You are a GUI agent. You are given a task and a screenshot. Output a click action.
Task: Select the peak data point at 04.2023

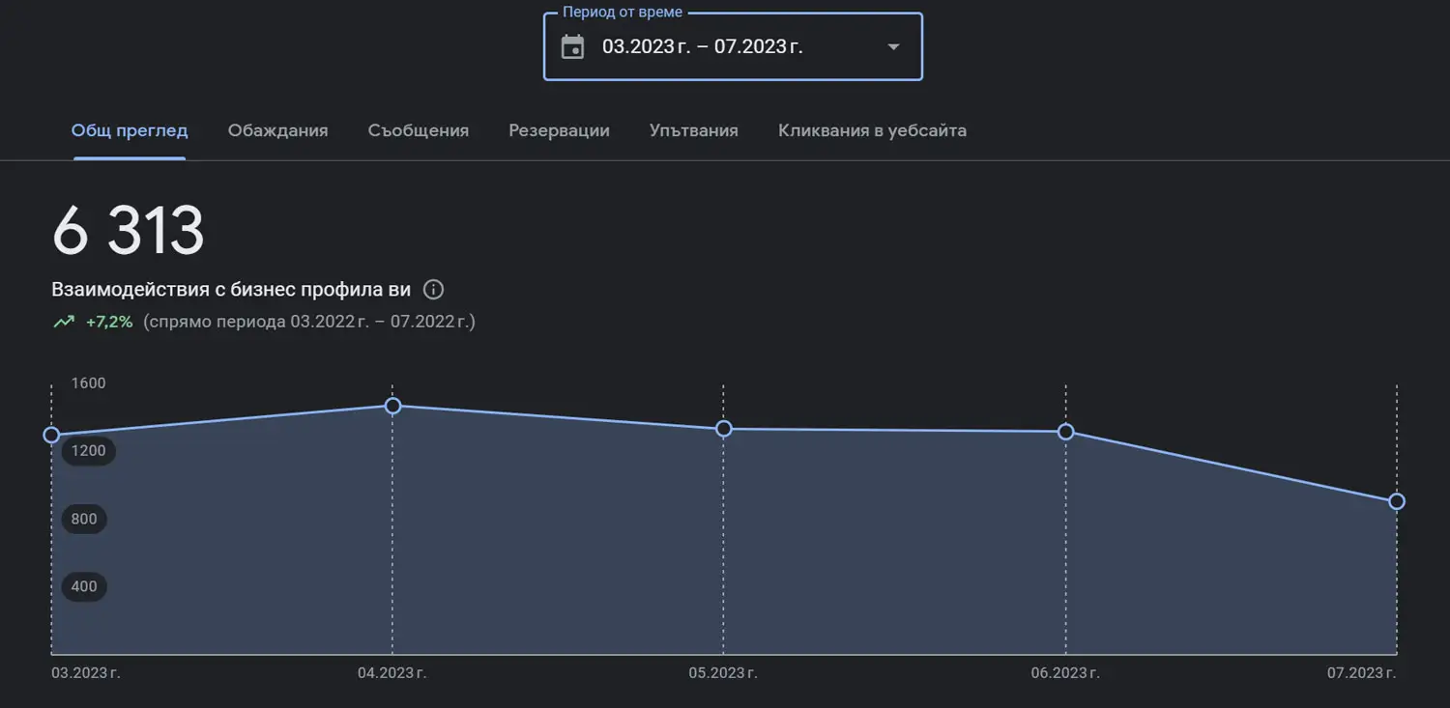(x=392, y=406)
